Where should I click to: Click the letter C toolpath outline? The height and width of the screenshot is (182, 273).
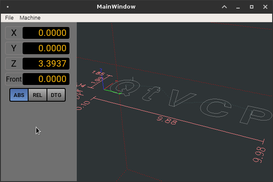click(216, 108)
